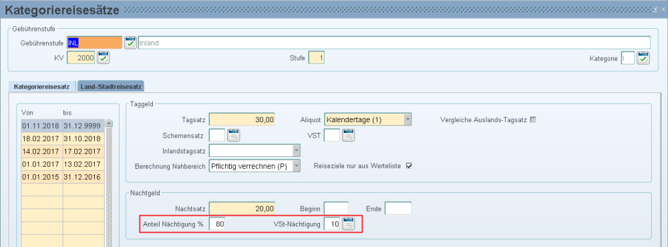This screenshot has height=247, width=668.
Task: Click the Tagsatz field with 30,00
Action: [x=242, y=119]
